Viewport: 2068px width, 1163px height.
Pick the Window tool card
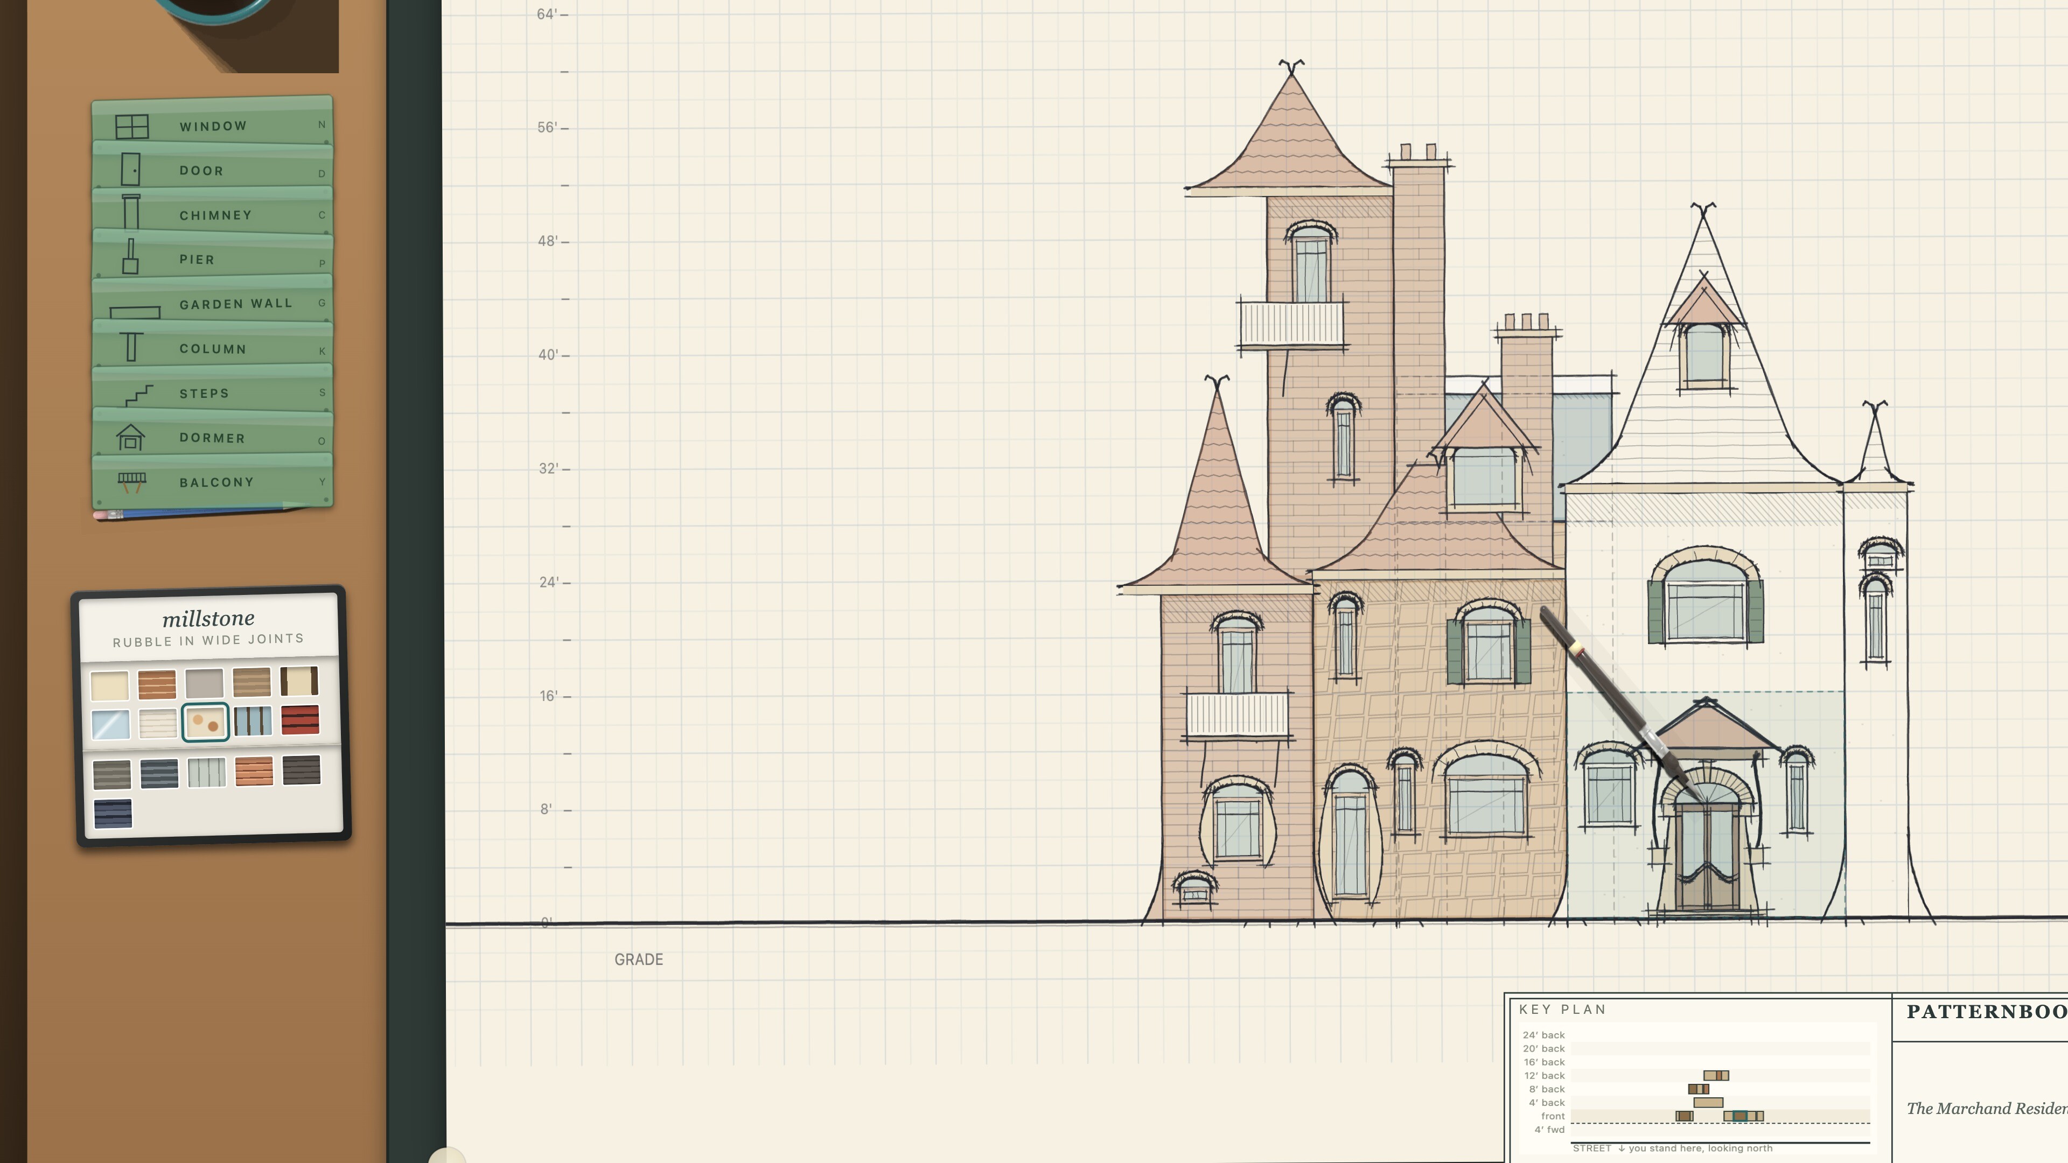coord(212,122)
